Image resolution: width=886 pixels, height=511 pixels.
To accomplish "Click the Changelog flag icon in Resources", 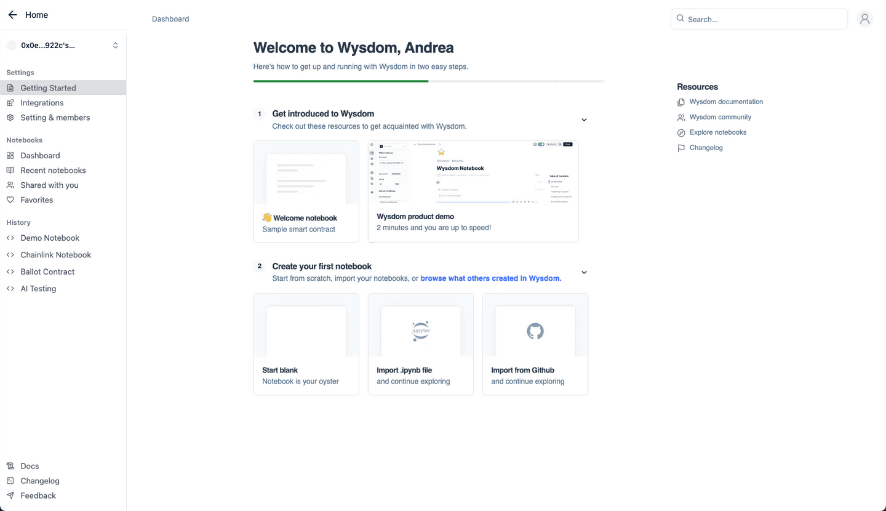I will (x=681, y=148).
